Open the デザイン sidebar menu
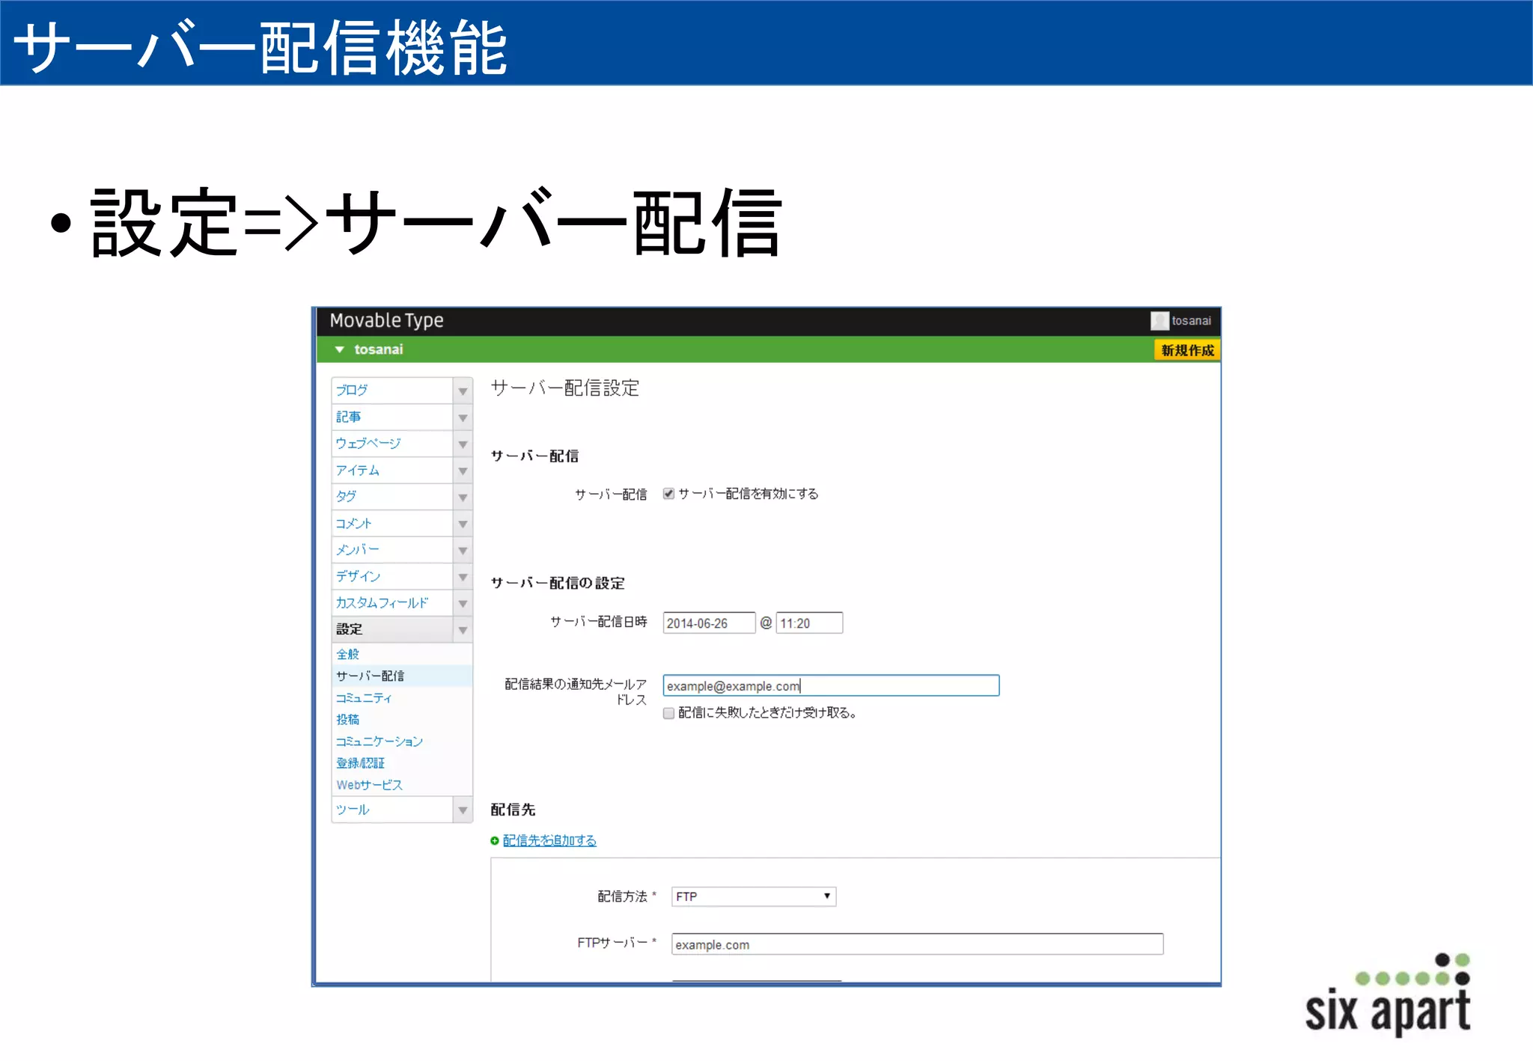 (392, 577)
